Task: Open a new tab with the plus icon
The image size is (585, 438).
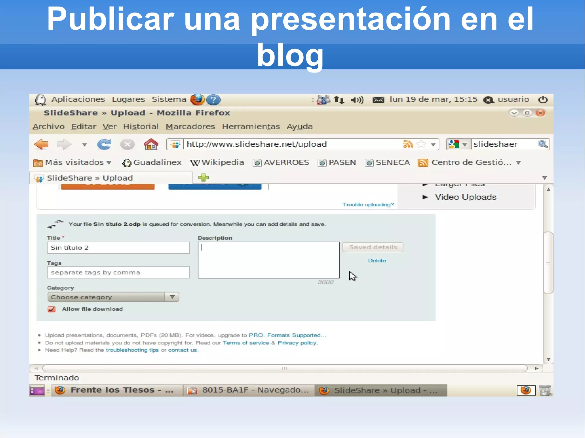Action: pos(203,177)
